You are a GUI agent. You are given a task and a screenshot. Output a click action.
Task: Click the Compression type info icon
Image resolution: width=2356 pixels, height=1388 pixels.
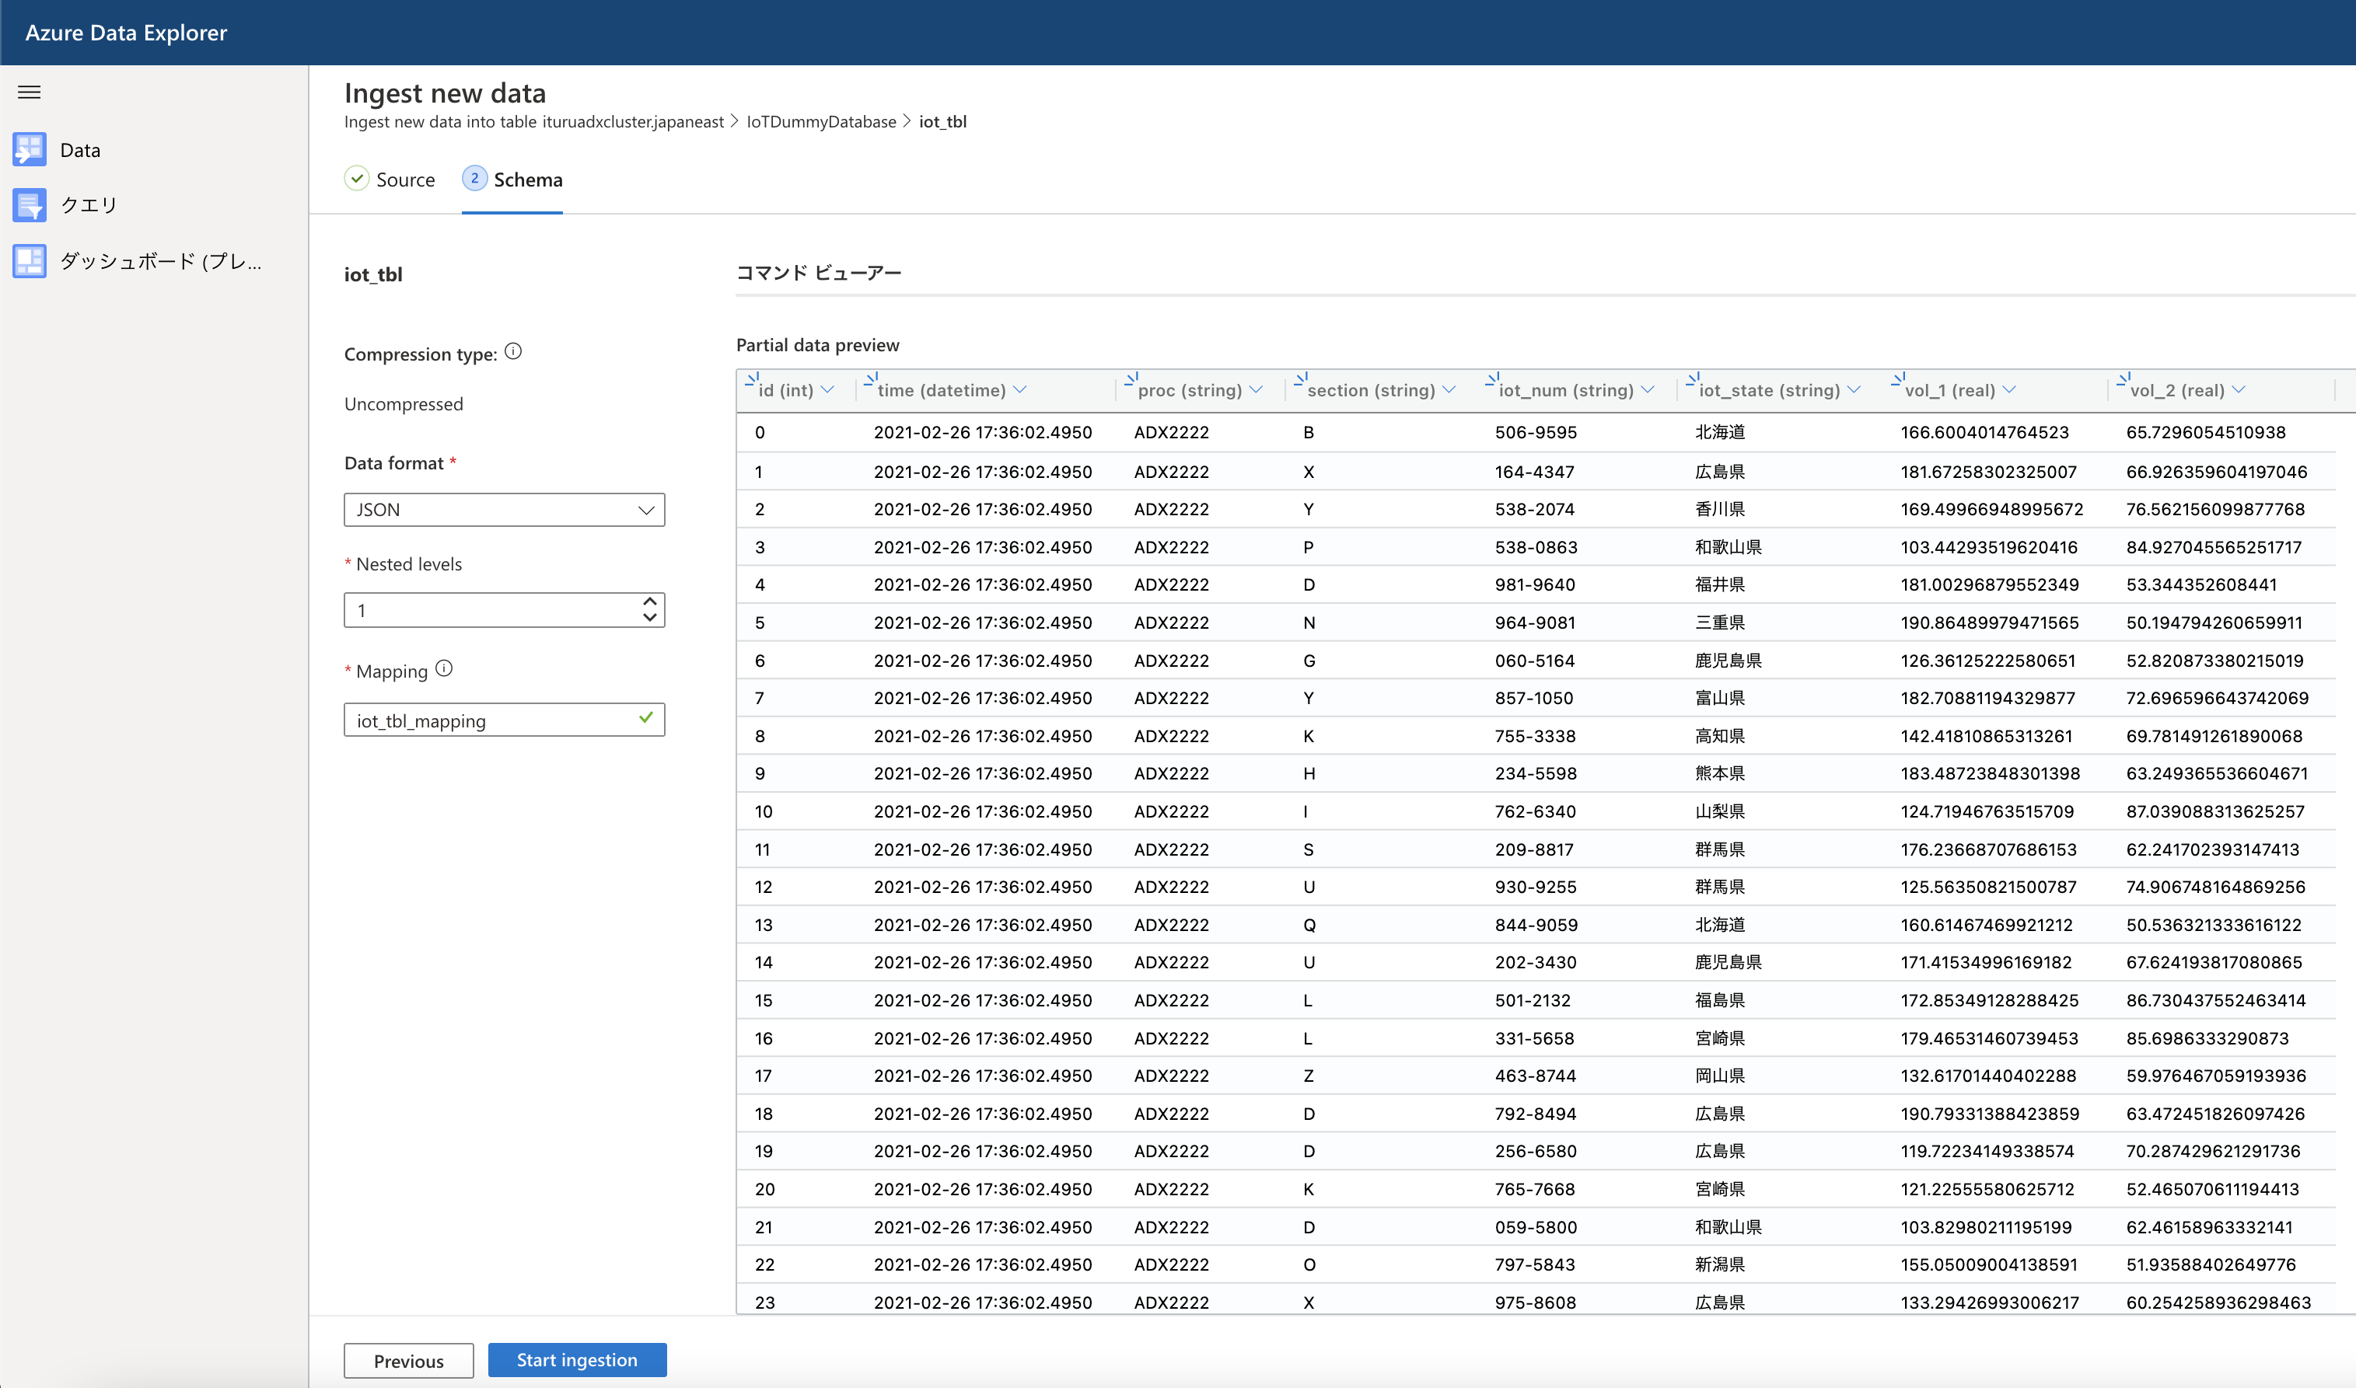click(512, 352)
